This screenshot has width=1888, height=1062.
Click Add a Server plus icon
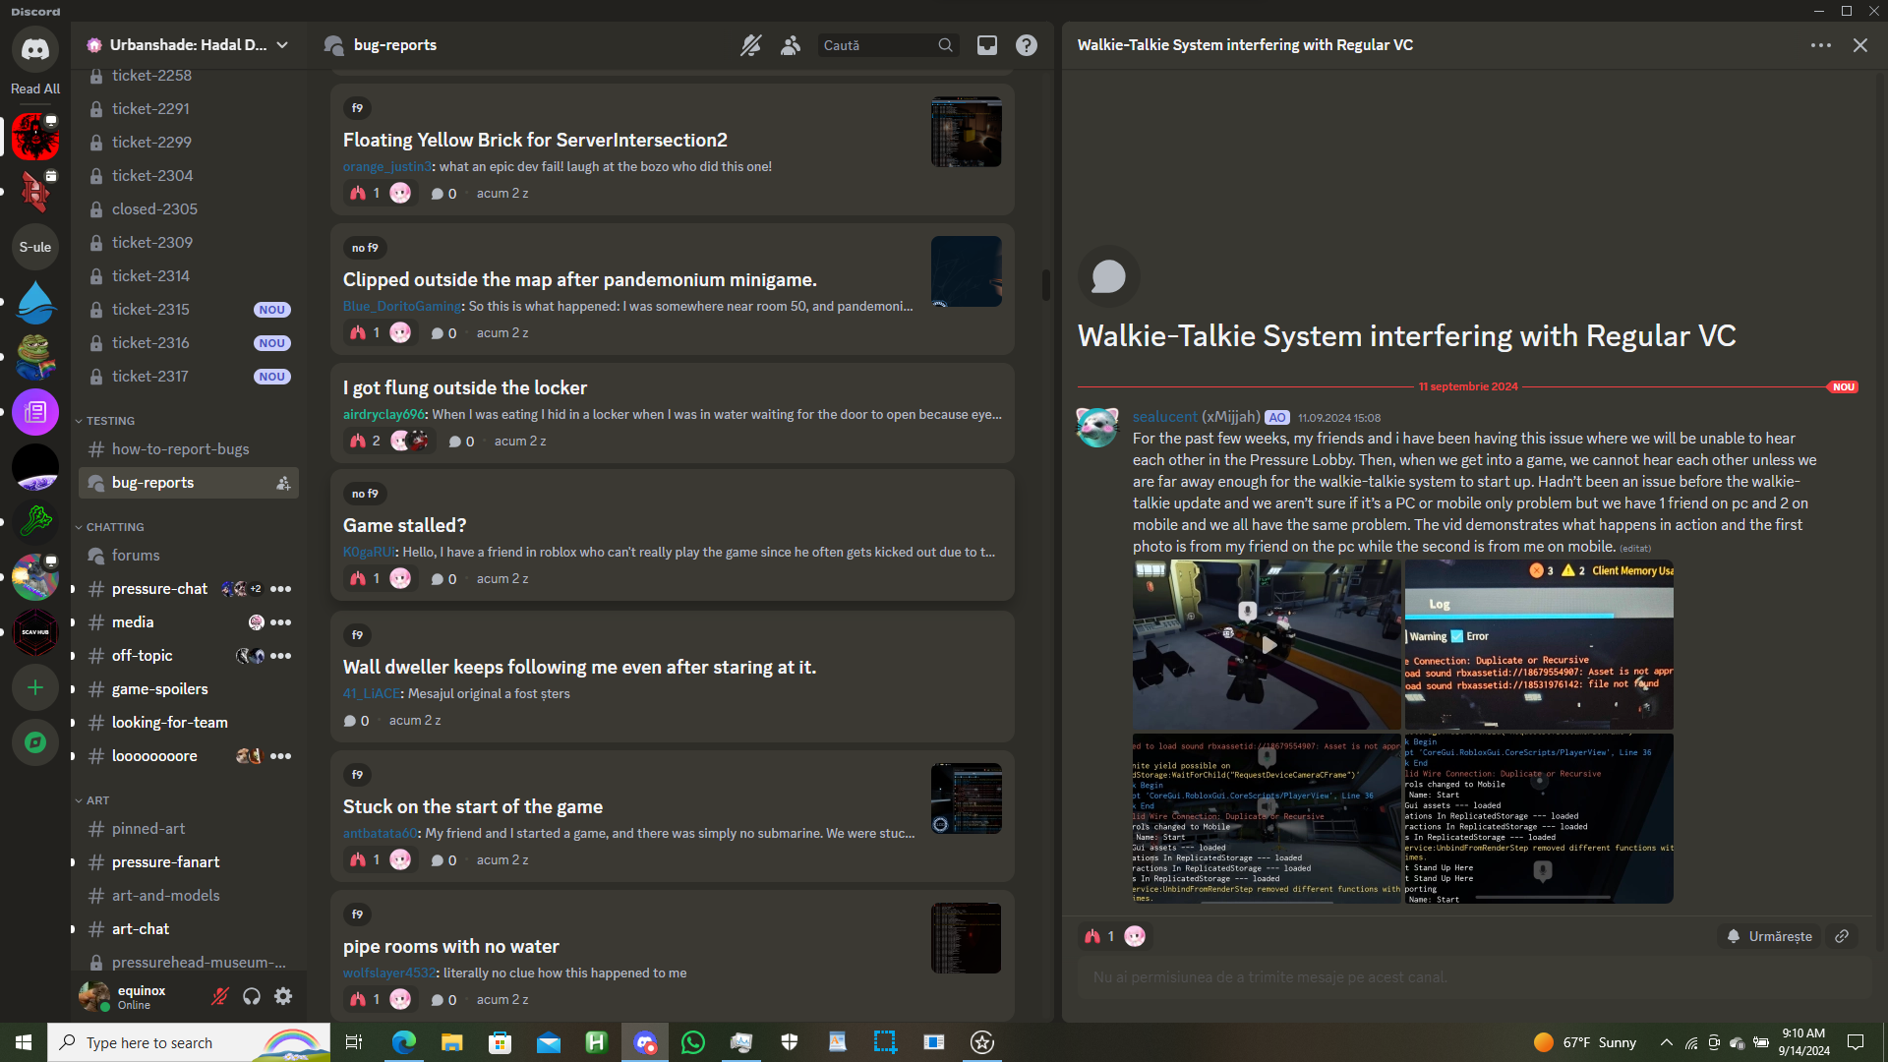point(35,687)
